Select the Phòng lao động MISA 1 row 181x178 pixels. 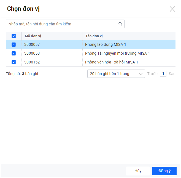[106, 45]
